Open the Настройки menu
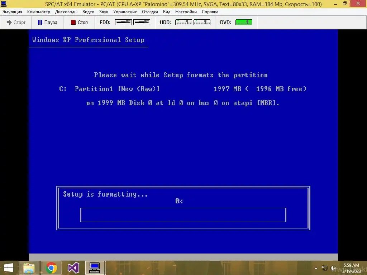 [x=186, y=12]
